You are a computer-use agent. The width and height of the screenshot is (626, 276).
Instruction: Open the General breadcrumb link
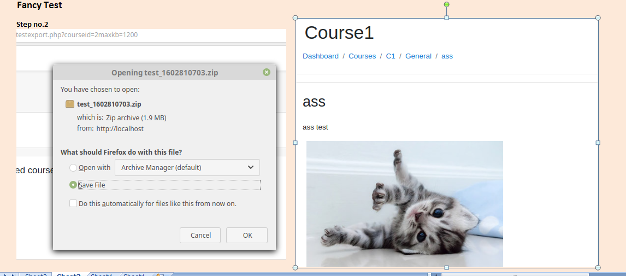(x=418, y=56)
